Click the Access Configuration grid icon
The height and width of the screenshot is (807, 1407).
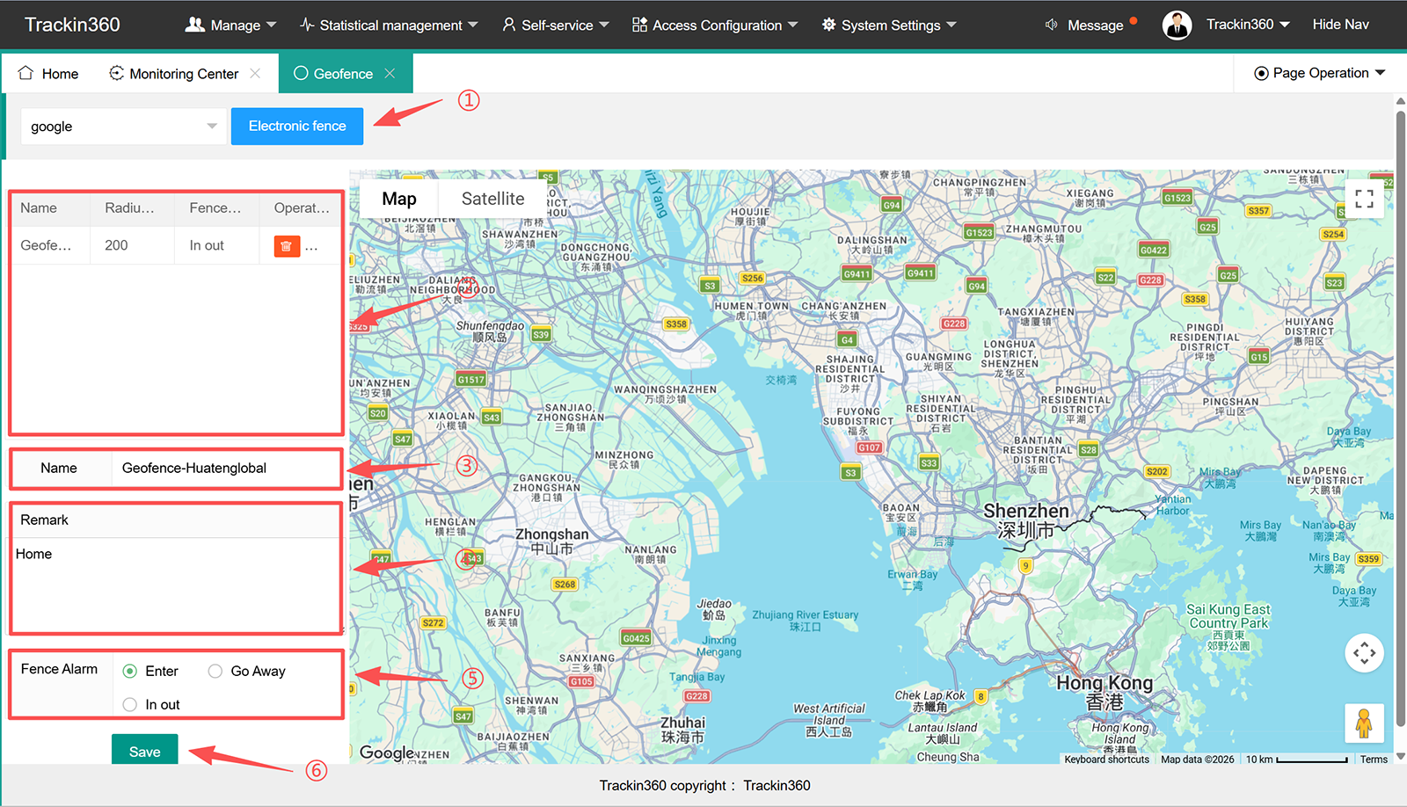639,25
